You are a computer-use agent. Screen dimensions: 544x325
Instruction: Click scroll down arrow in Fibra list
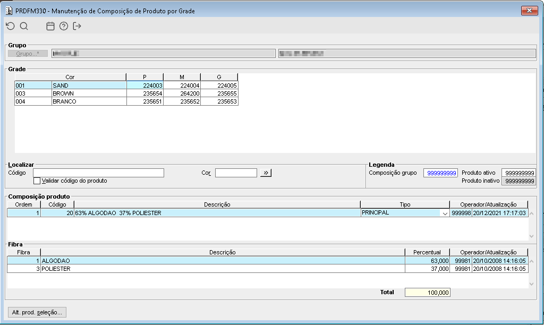pyautogui.click(x=531, y=284)
